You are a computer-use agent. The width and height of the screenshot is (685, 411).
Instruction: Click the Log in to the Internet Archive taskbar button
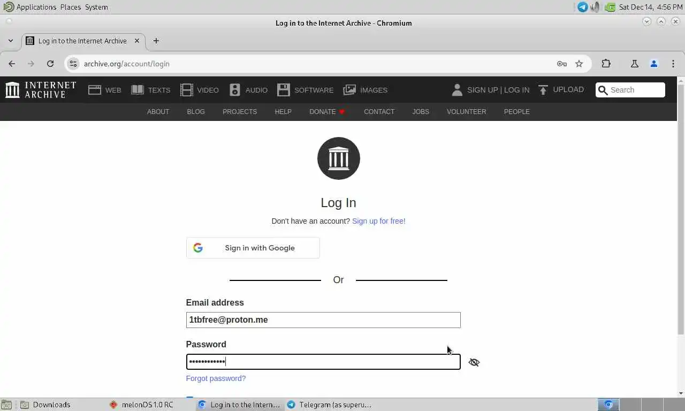(x=239, y=405)
